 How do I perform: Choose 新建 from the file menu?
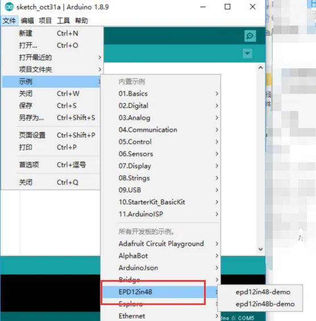(51, 33)
